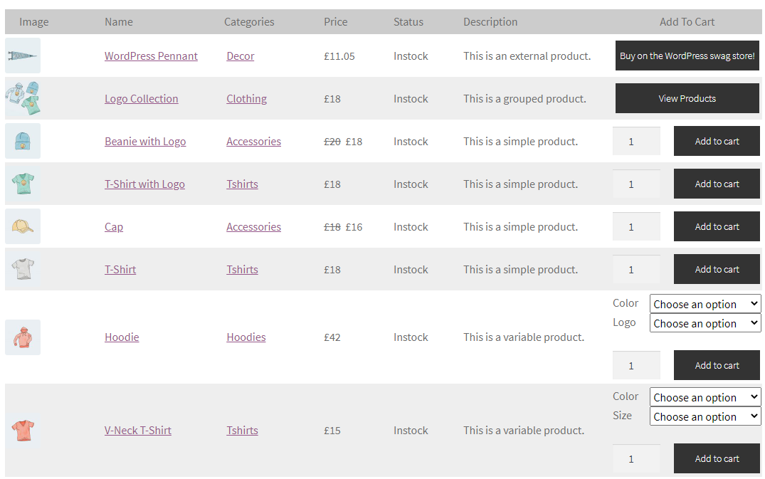This screenshot has width=765, height=479.
Task: Click the Beanie with Logo quantity field
Action: pyautogui.click(x=636, y=142)
